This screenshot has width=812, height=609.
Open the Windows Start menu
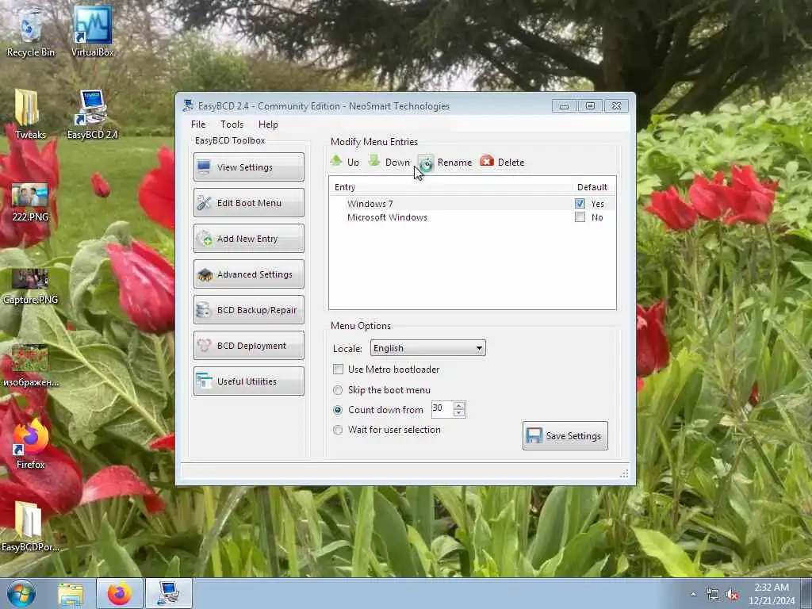[21, 593]
